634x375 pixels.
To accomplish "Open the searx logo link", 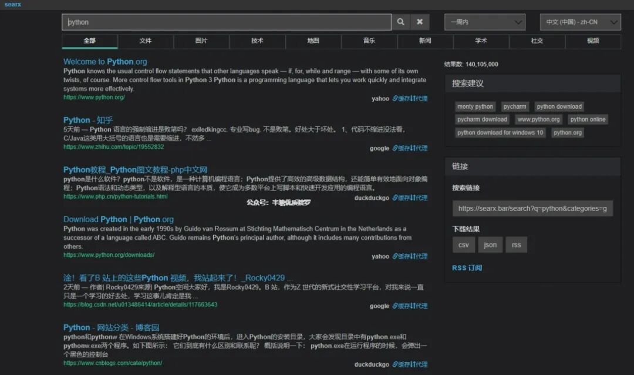I will (12, 5).
